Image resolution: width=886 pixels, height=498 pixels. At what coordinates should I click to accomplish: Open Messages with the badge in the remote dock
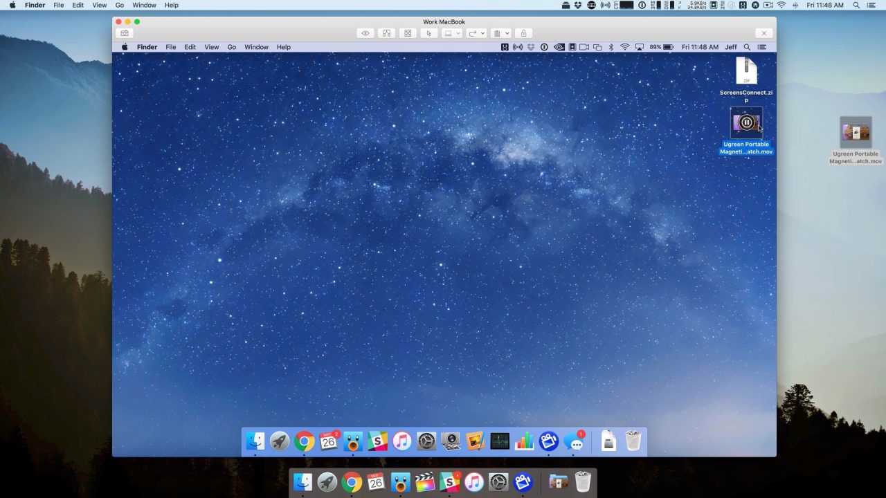click(x=574, y=441)
